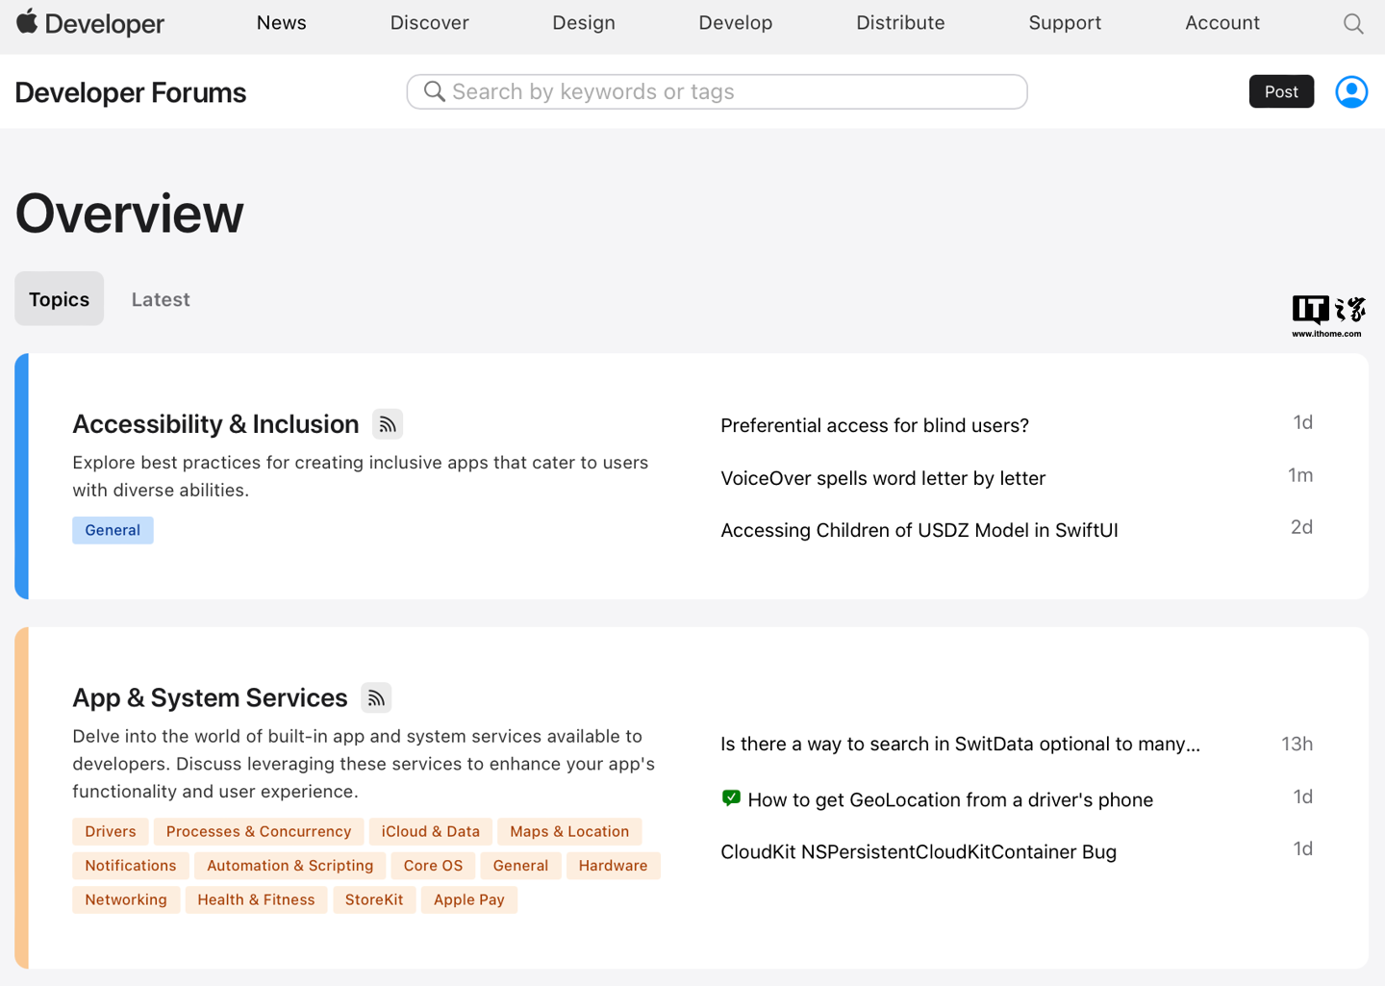
Task: Click the Apple Developer logo
Action: coord(90,23)
